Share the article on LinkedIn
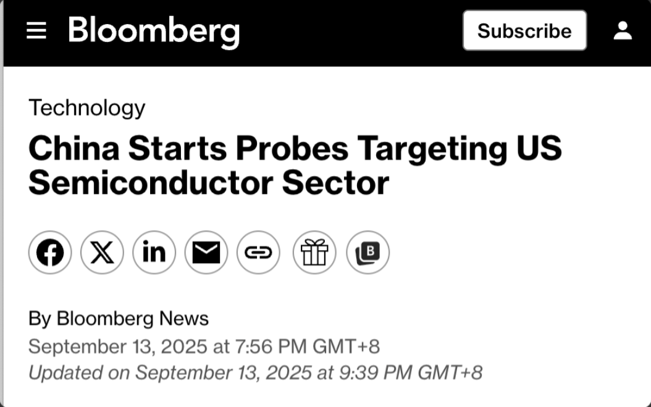The image size is (651, 407). pos(154,253)
